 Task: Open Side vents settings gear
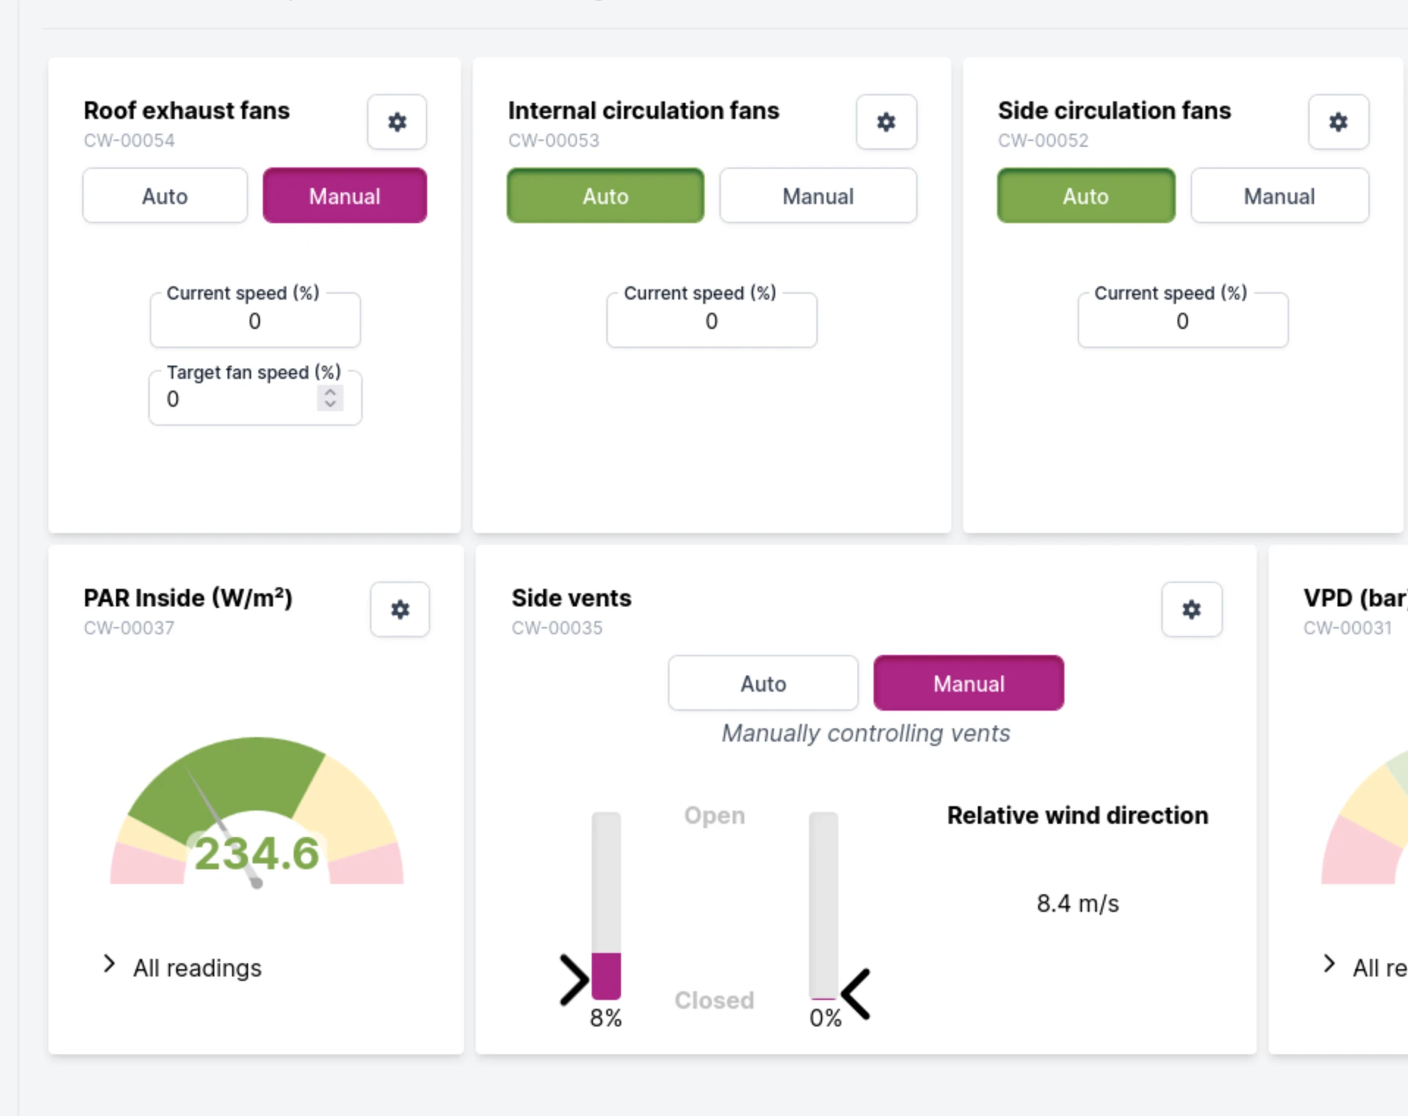click(1191, 609)
